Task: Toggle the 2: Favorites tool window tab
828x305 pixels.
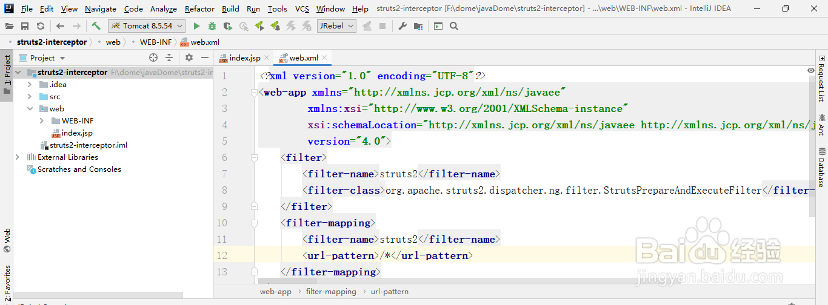Action: pos(7,284)
